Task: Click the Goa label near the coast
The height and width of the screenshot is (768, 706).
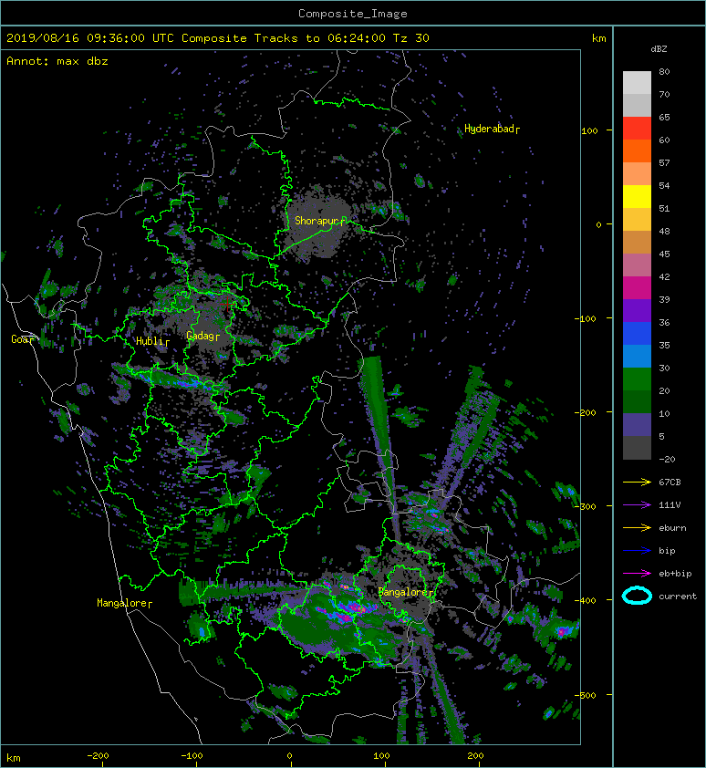Action: tap(20, 339)
